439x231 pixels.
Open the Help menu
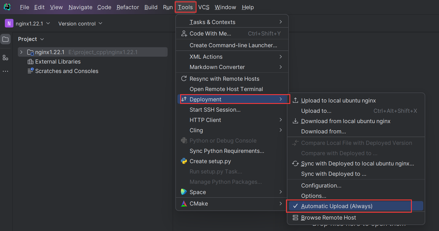[248, 7]
